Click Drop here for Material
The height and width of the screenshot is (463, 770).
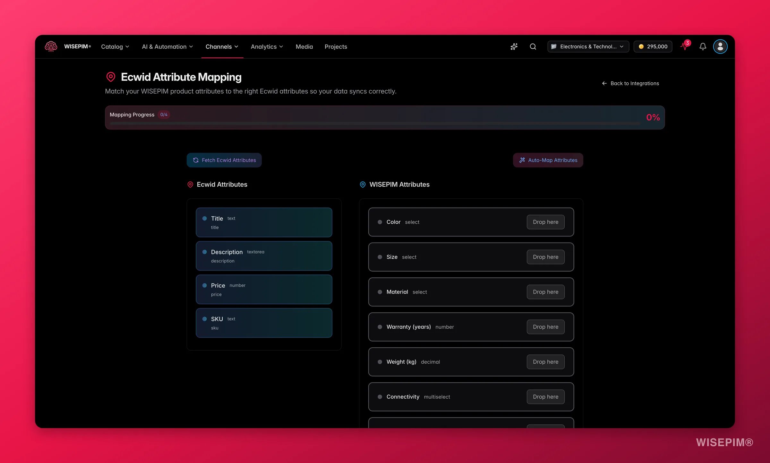pyautogui.click(x=545, y=292)
